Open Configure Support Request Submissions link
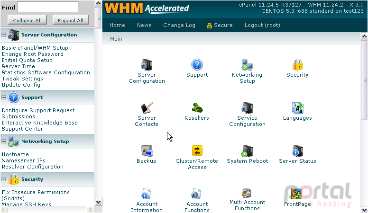 tap(38, 114)
